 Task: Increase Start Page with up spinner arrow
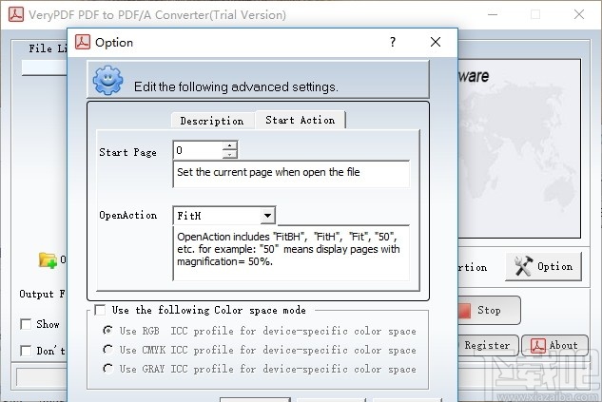[229, 145]
